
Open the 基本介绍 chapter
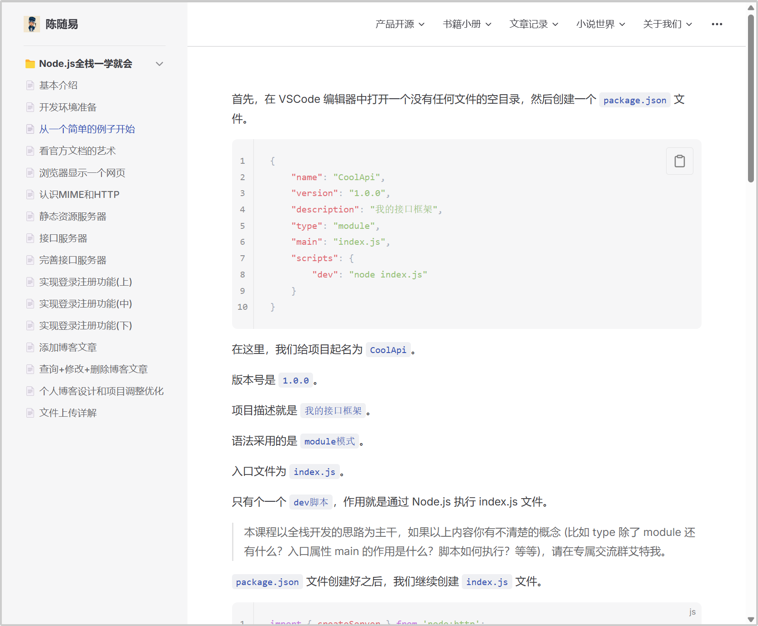point(58,86)
